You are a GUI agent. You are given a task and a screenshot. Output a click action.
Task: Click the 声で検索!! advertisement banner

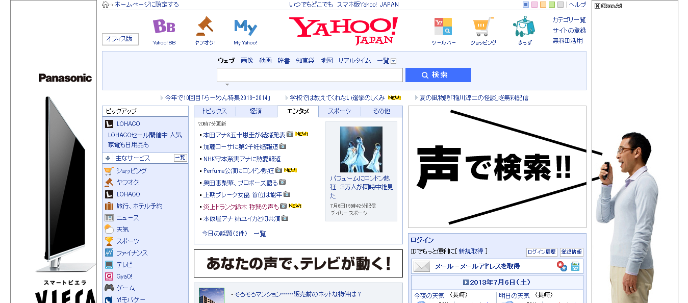click(x=497, y=167)
